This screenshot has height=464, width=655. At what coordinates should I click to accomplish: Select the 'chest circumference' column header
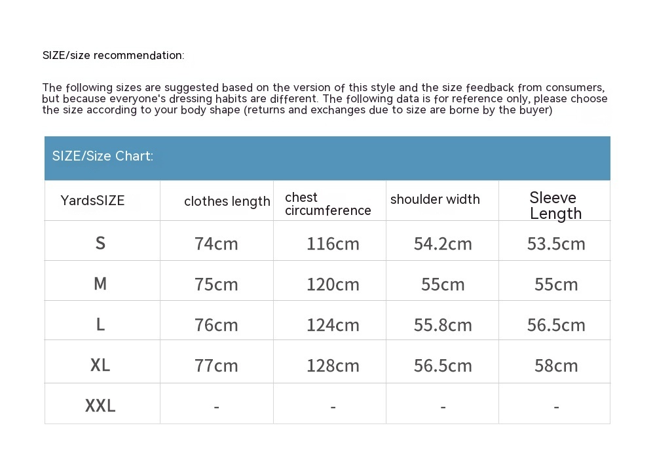(x=327, y=204)
